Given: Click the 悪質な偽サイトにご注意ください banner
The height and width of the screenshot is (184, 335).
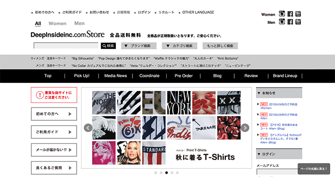Looking at the screenshot, I should point(54,95).
